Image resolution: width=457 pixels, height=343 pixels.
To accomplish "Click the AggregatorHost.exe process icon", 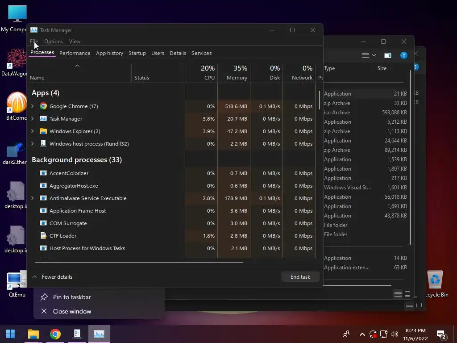I will [43, 185].
